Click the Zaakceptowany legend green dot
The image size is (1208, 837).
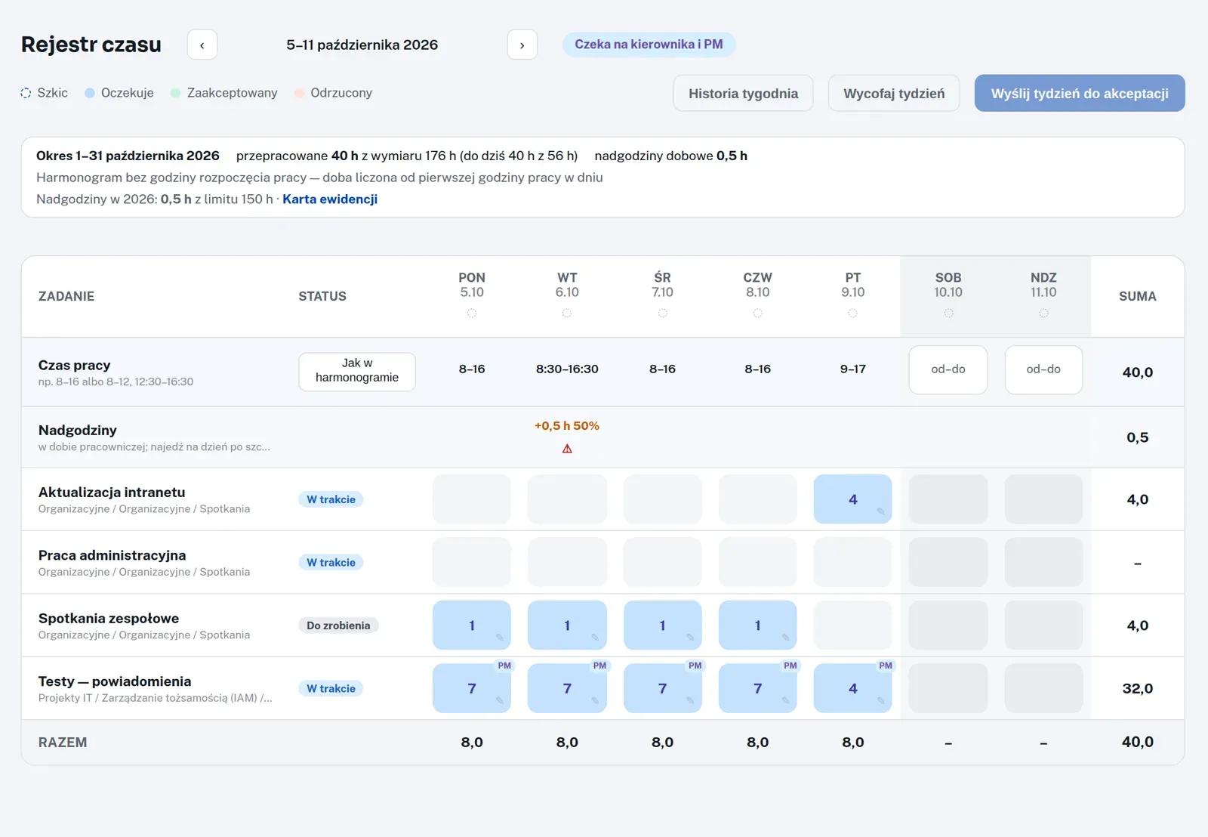click(x=176, y=93)
